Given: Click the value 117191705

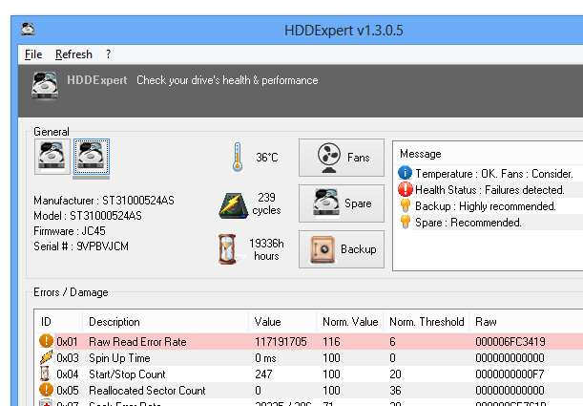Looking at the screenshot, I should (281, 342).
